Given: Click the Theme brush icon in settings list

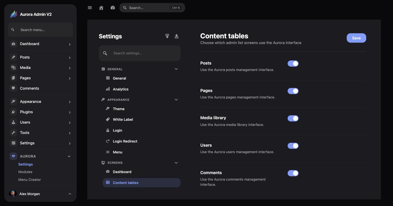Looking at the screenshot, I should pyautogui.click(x=108, y=109).
